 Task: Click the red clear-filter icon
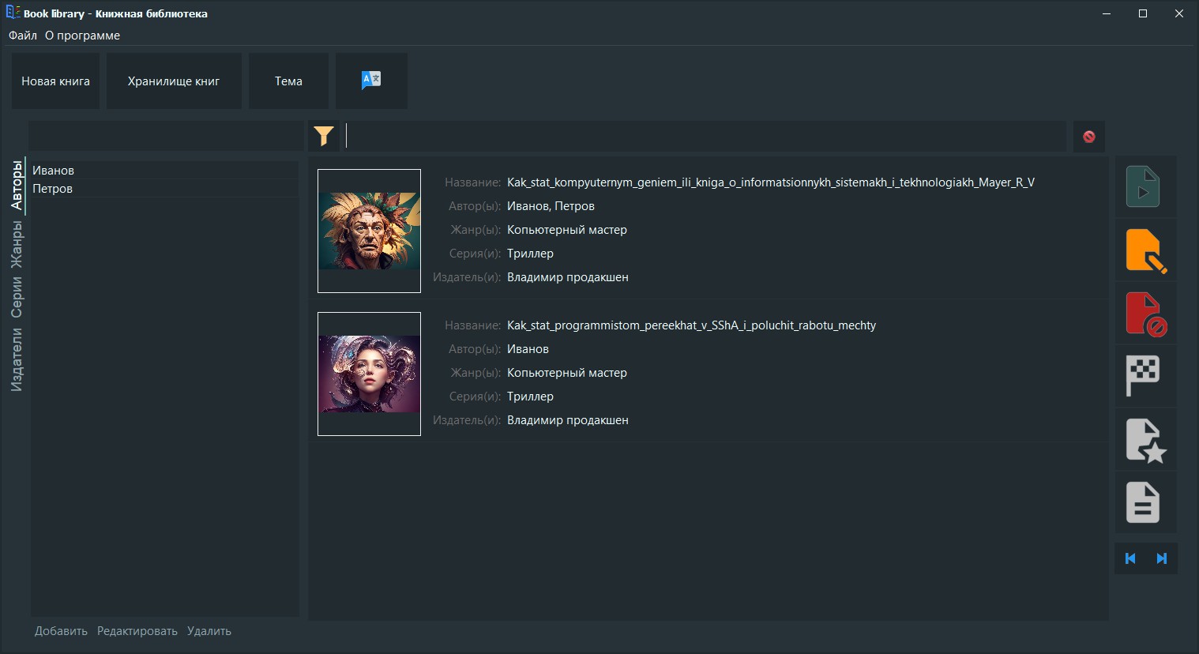[1089, 137]
